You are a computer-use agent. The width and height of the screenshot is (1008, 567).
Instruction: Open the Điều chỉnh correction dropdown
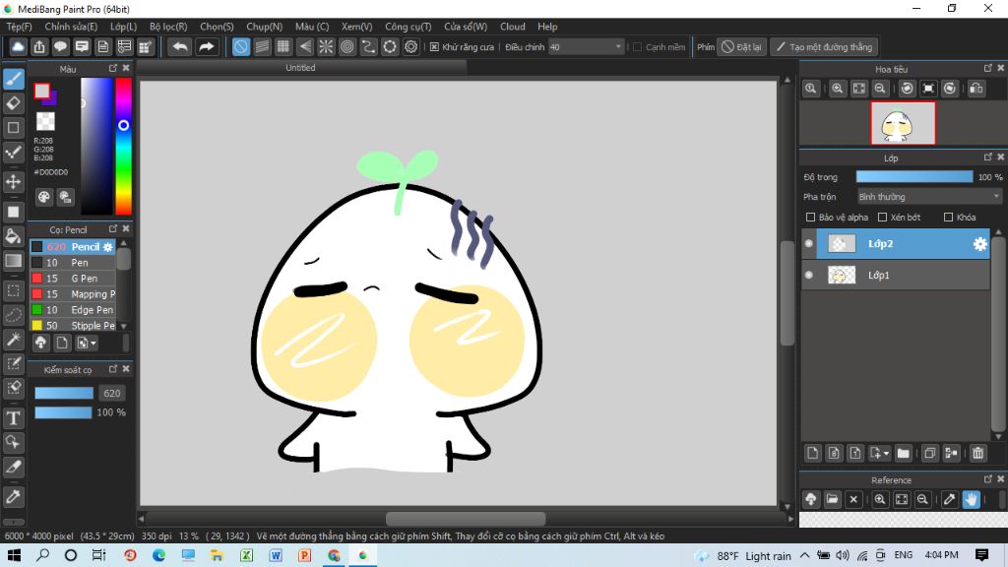(587, 47)
